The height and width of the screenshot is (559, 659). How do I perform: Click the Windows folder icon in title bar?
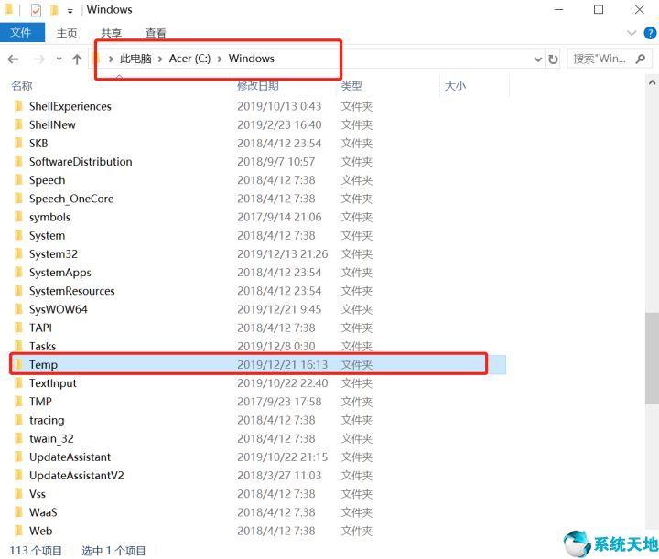click(x=9, y=10)
